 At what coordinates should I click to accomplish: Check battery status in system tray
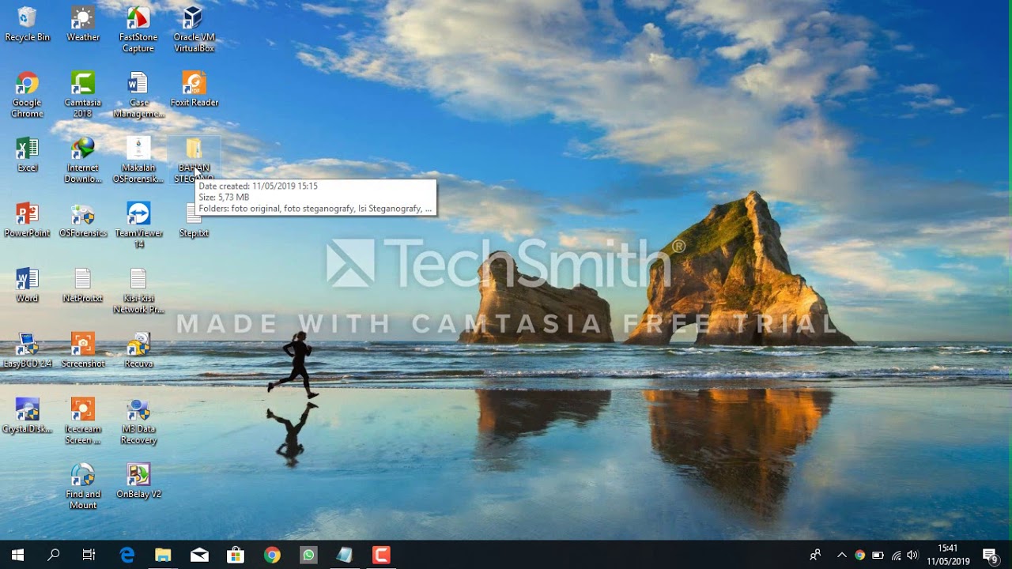878,555
